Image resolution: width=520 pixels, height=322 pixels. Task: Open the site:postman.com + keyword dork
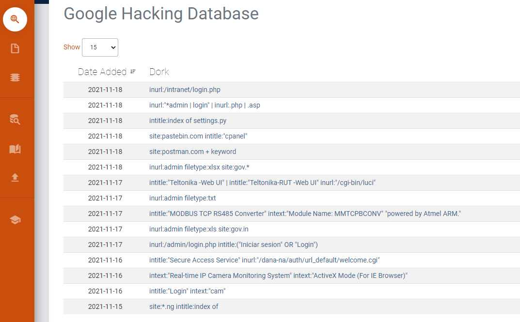[x=192, y=152]
